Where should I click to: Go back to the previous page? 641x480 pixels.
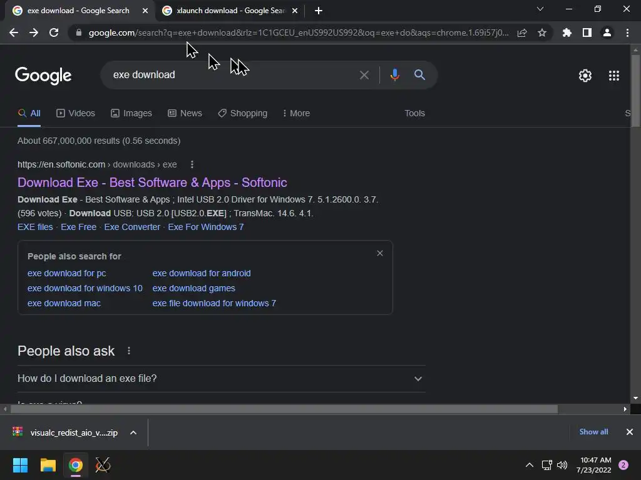14,32
